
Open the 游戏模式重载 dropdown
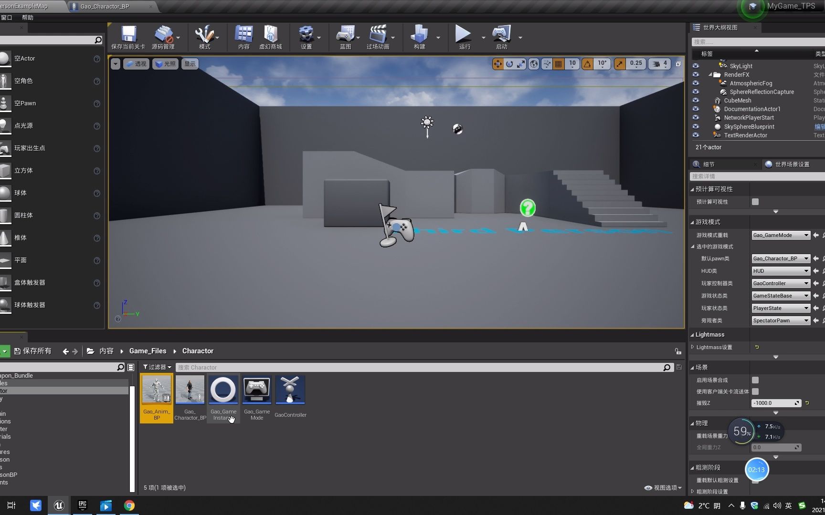tap(780, 235)
